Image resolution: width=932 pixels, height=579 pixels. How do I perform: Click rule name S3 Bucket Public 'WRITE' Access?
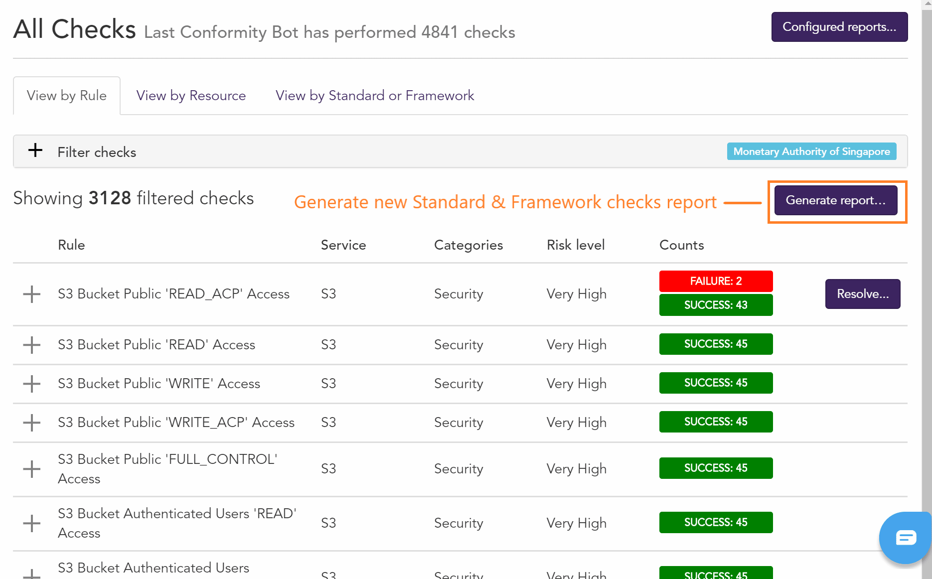pyautogui.click(x=159, y=384)
